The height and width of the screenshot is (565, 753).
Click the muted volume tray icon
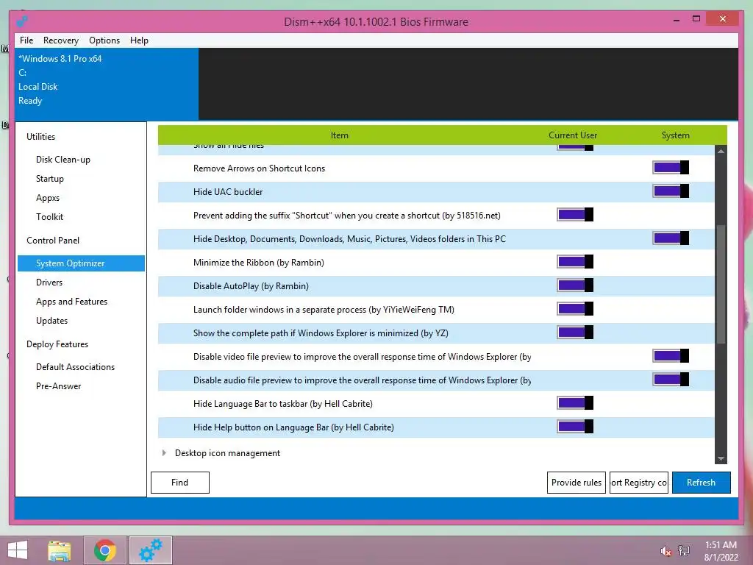coord(665,551)
